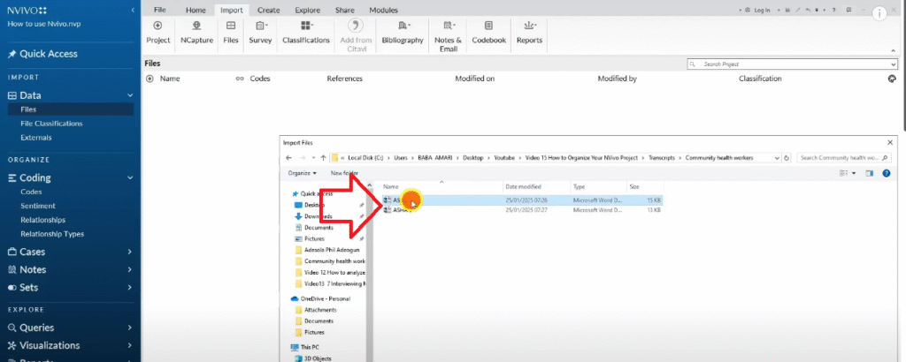Open the Bibliography import option
Image resolution: width=906 pixels, height=362 pixels.
[403, 33]
